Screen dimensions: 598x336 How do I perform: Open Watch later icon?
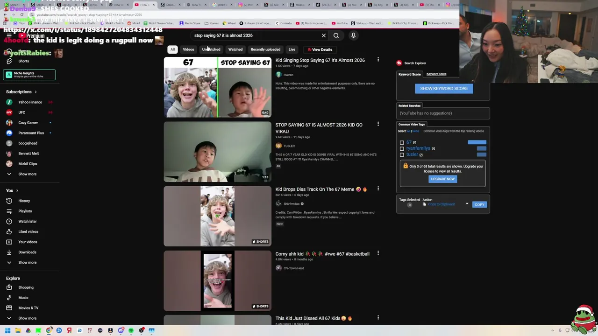(9, 221)
